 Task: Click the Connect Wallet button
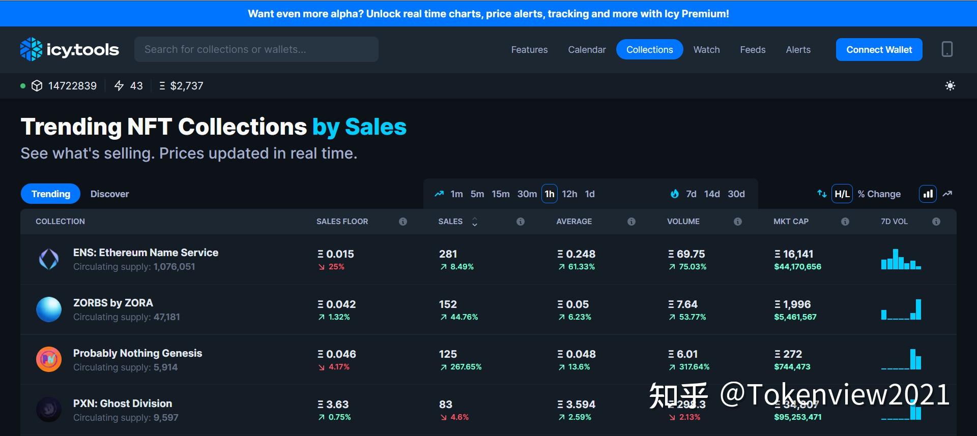click(879, 49)
